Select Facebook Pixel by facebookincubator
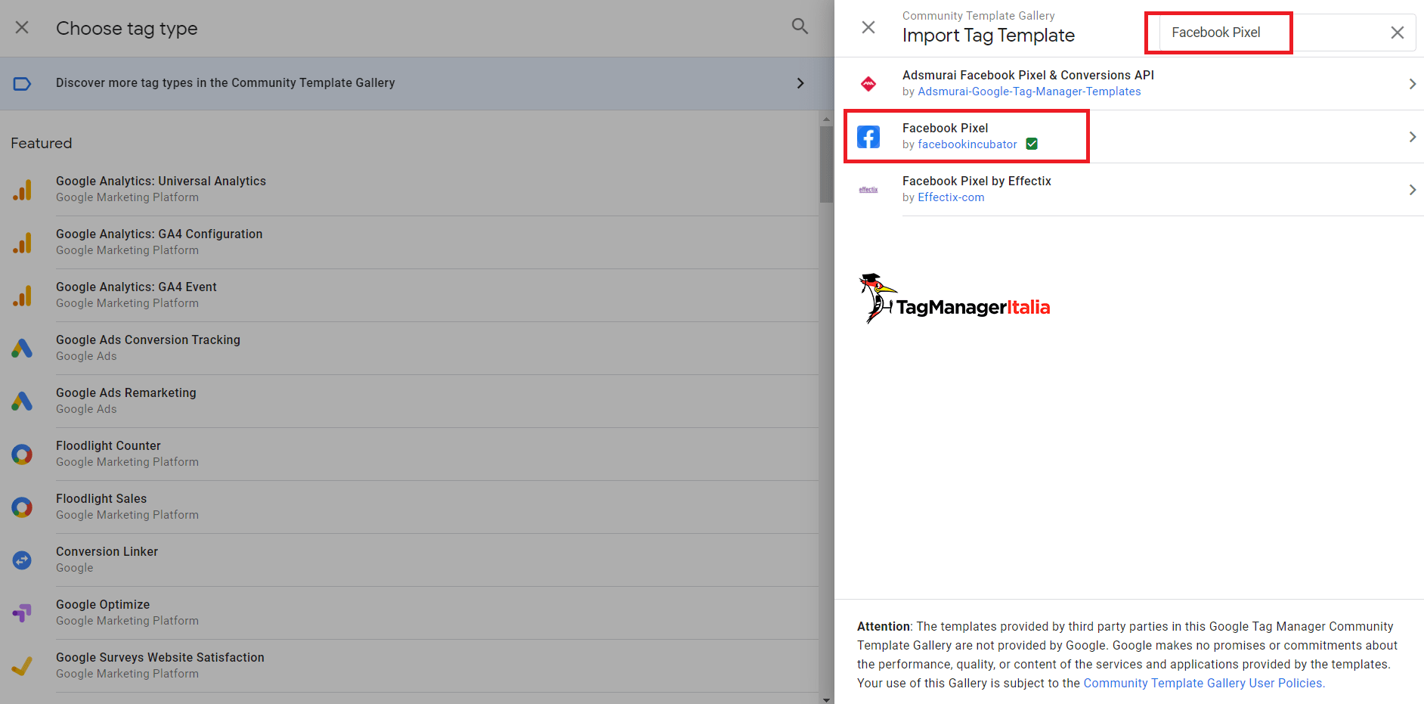Viewport: 1424px width, 704px height. coord(1129,137)
